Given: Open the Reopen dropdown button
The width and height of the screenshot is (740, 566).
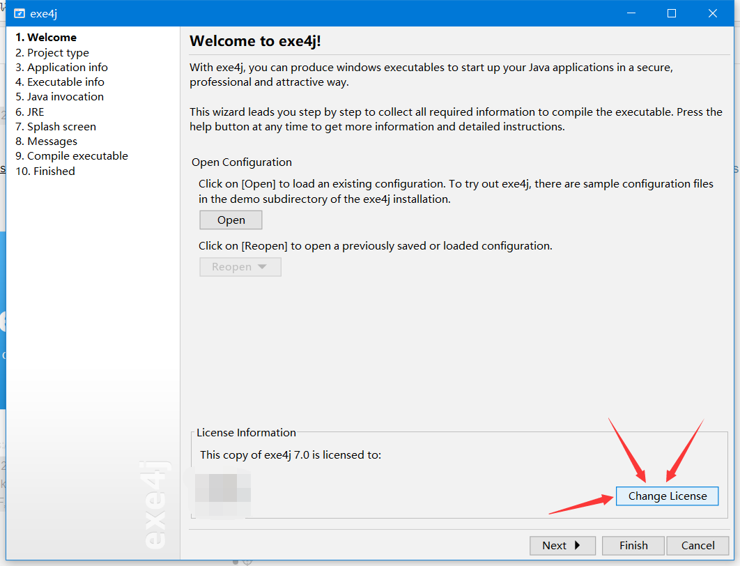Looking at the screenshot, I should click(x=240, y=267).
